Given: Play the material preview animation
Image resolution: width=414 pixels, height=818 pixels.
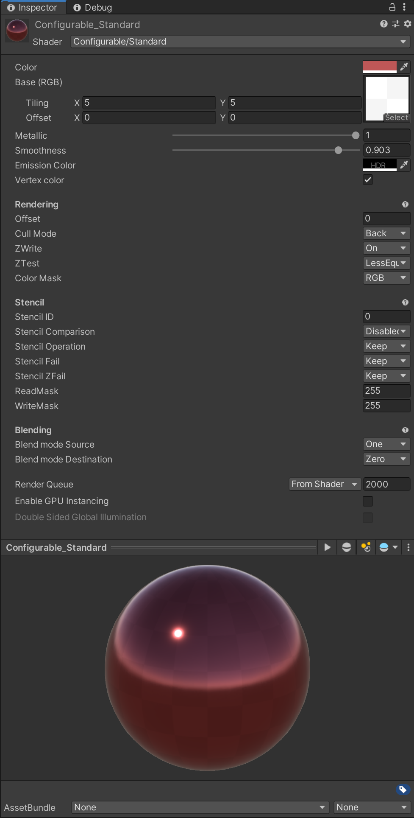Looking at the screenshot, I should (x=327, y=547).
